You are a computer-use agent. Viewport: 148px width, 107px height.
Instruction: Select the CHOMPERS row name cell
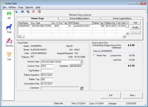[24, 26]
